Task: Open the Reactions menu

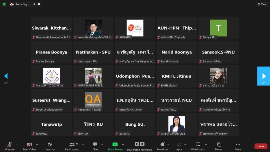Action: coord(162,146)
